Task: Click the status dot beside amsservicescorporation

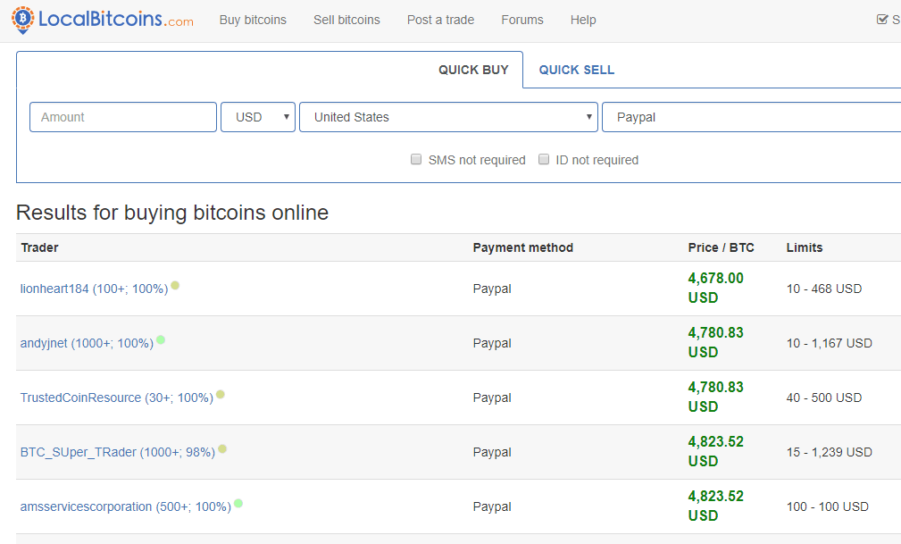Action: coord(238,503)
